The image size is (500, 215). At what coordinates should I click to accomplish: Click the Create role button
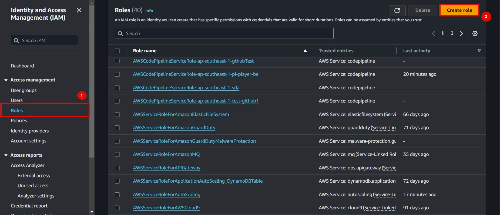coord(459,10)
